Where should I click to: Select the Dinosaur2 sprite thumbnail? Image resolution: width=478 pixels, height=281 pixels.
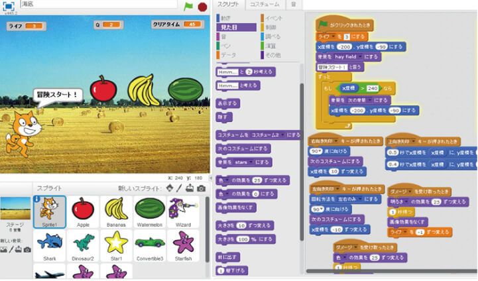click(x=83, y=246)
